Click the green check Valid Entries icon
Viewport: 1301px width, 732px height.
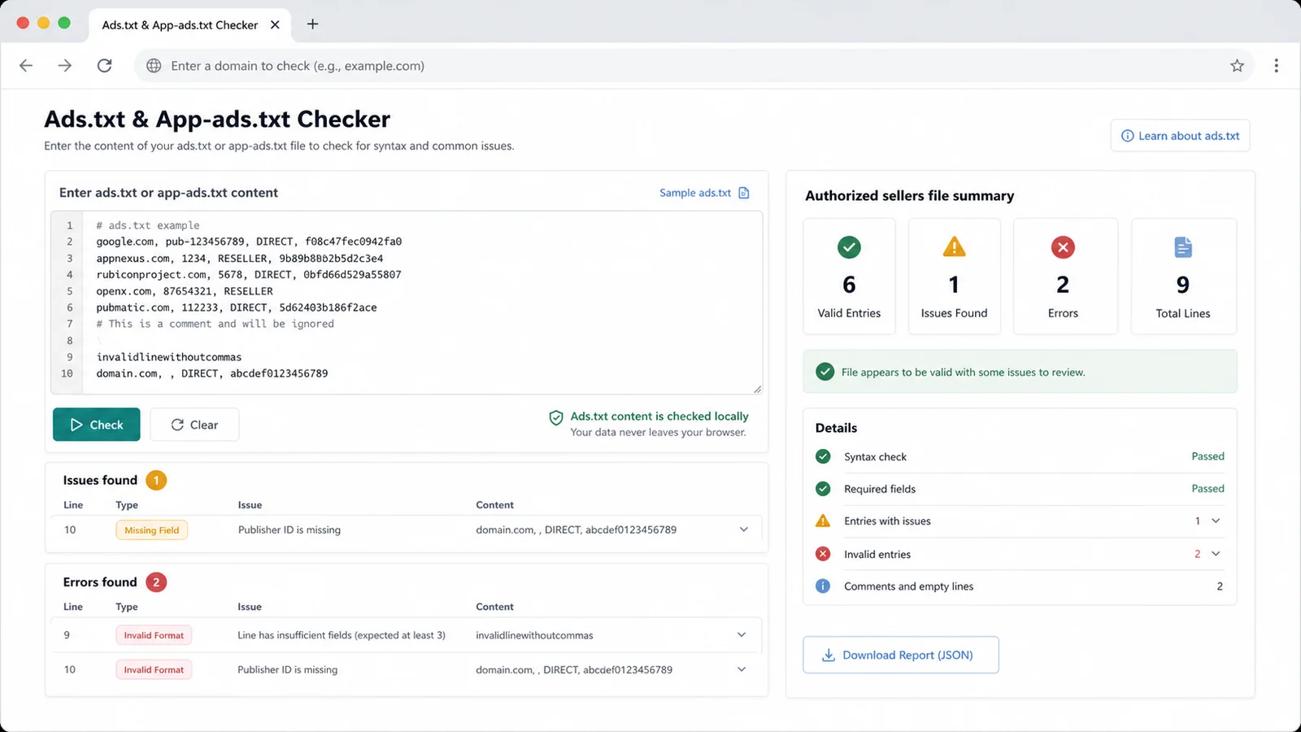(x=849, y=247)
